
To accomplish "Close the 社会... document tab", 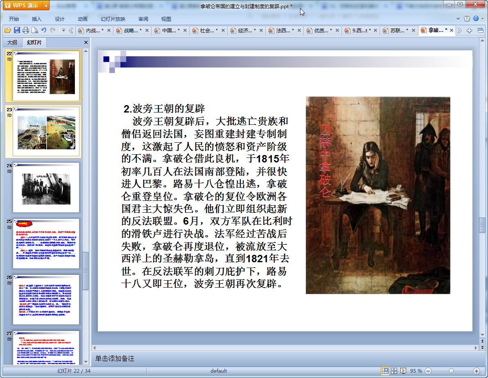I will pos(223,30).
